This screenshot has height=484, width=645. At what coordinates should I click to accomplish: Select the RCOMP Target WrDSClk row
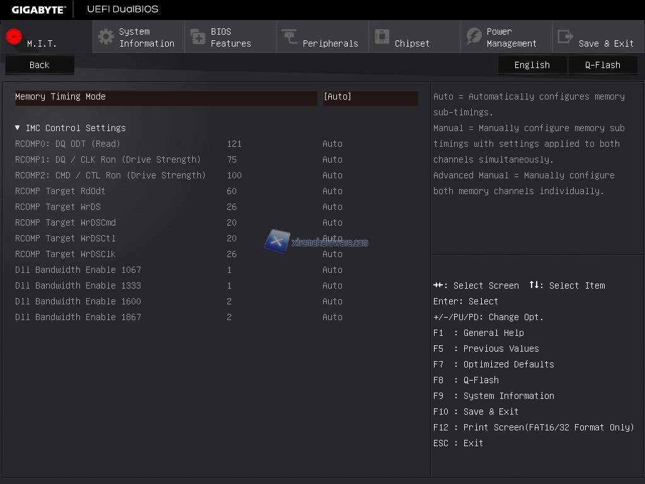[65, 254]
